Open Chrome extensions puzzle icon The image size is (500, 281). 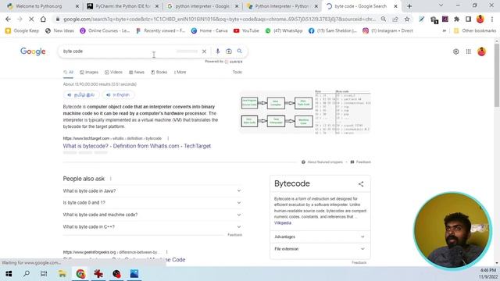[x=456, y=19]
